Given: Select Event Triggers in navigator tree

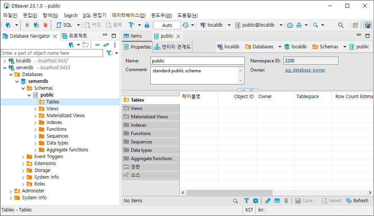Looking at the screenshot, I should [x=49, y=157].
